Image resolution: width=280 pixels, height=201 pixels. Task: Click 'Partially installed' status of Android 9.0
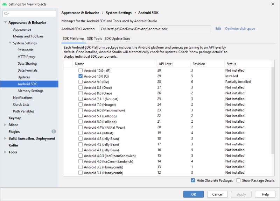[x=238, y=82]
